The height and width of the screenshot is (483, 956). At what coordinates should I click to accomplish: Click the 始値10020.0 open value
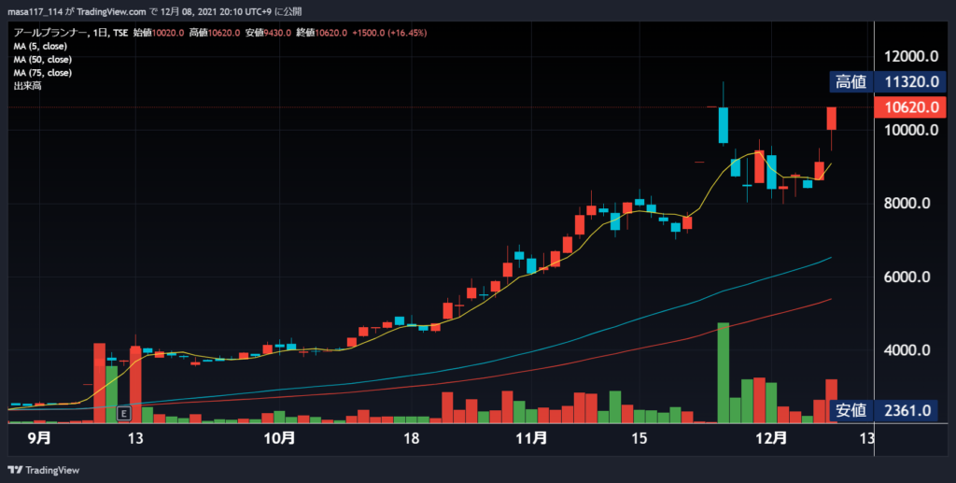coord(159,33)
